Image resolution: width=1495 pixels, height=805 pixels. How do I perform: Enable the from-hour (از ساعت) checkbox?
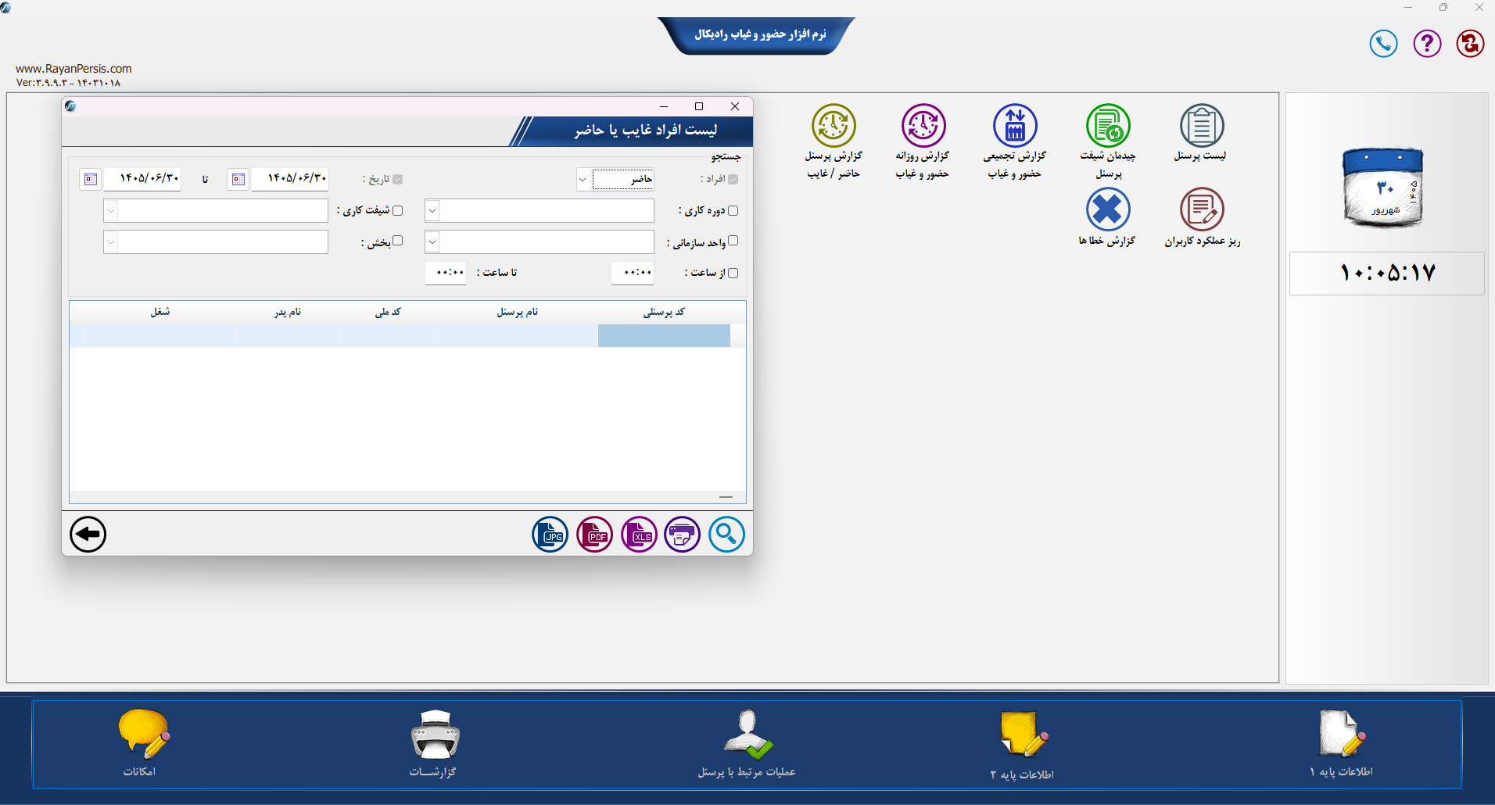point(733,273)
